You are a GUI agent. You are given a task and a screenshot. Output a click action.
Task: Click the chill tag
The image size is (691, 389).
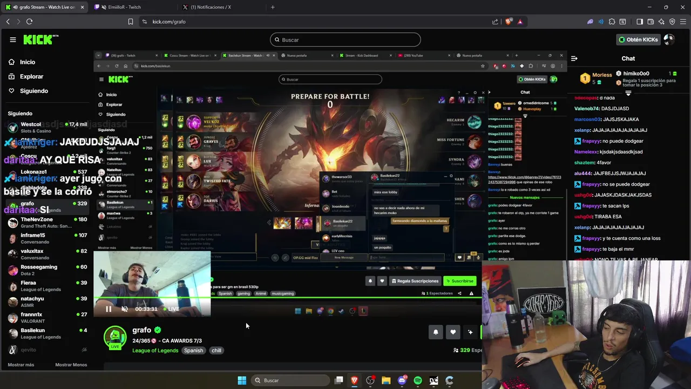click(216, 351)
